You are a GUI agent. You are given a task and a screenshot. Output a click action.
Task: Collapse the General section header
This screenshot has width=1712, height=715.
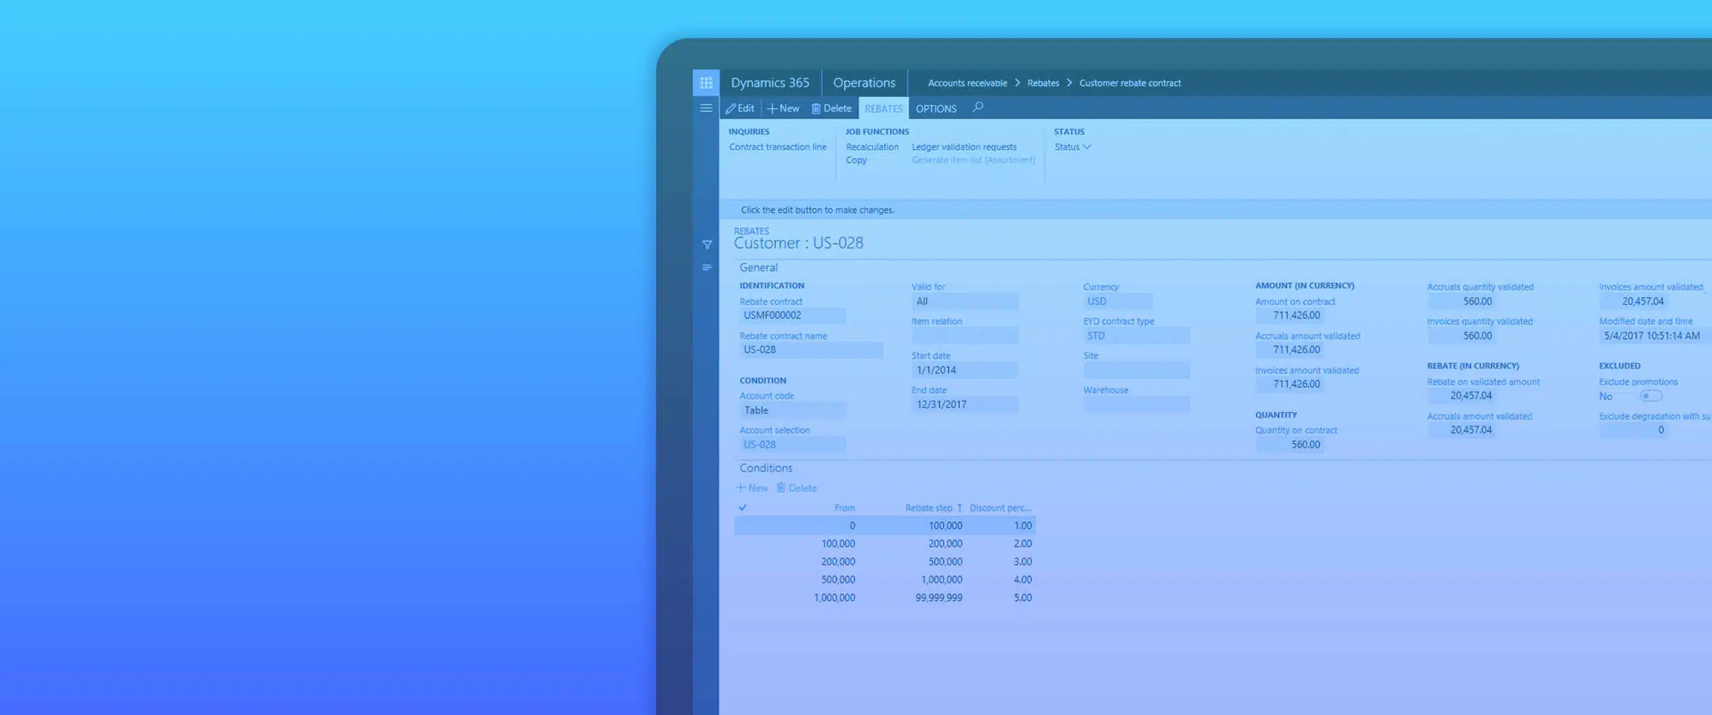758,268
